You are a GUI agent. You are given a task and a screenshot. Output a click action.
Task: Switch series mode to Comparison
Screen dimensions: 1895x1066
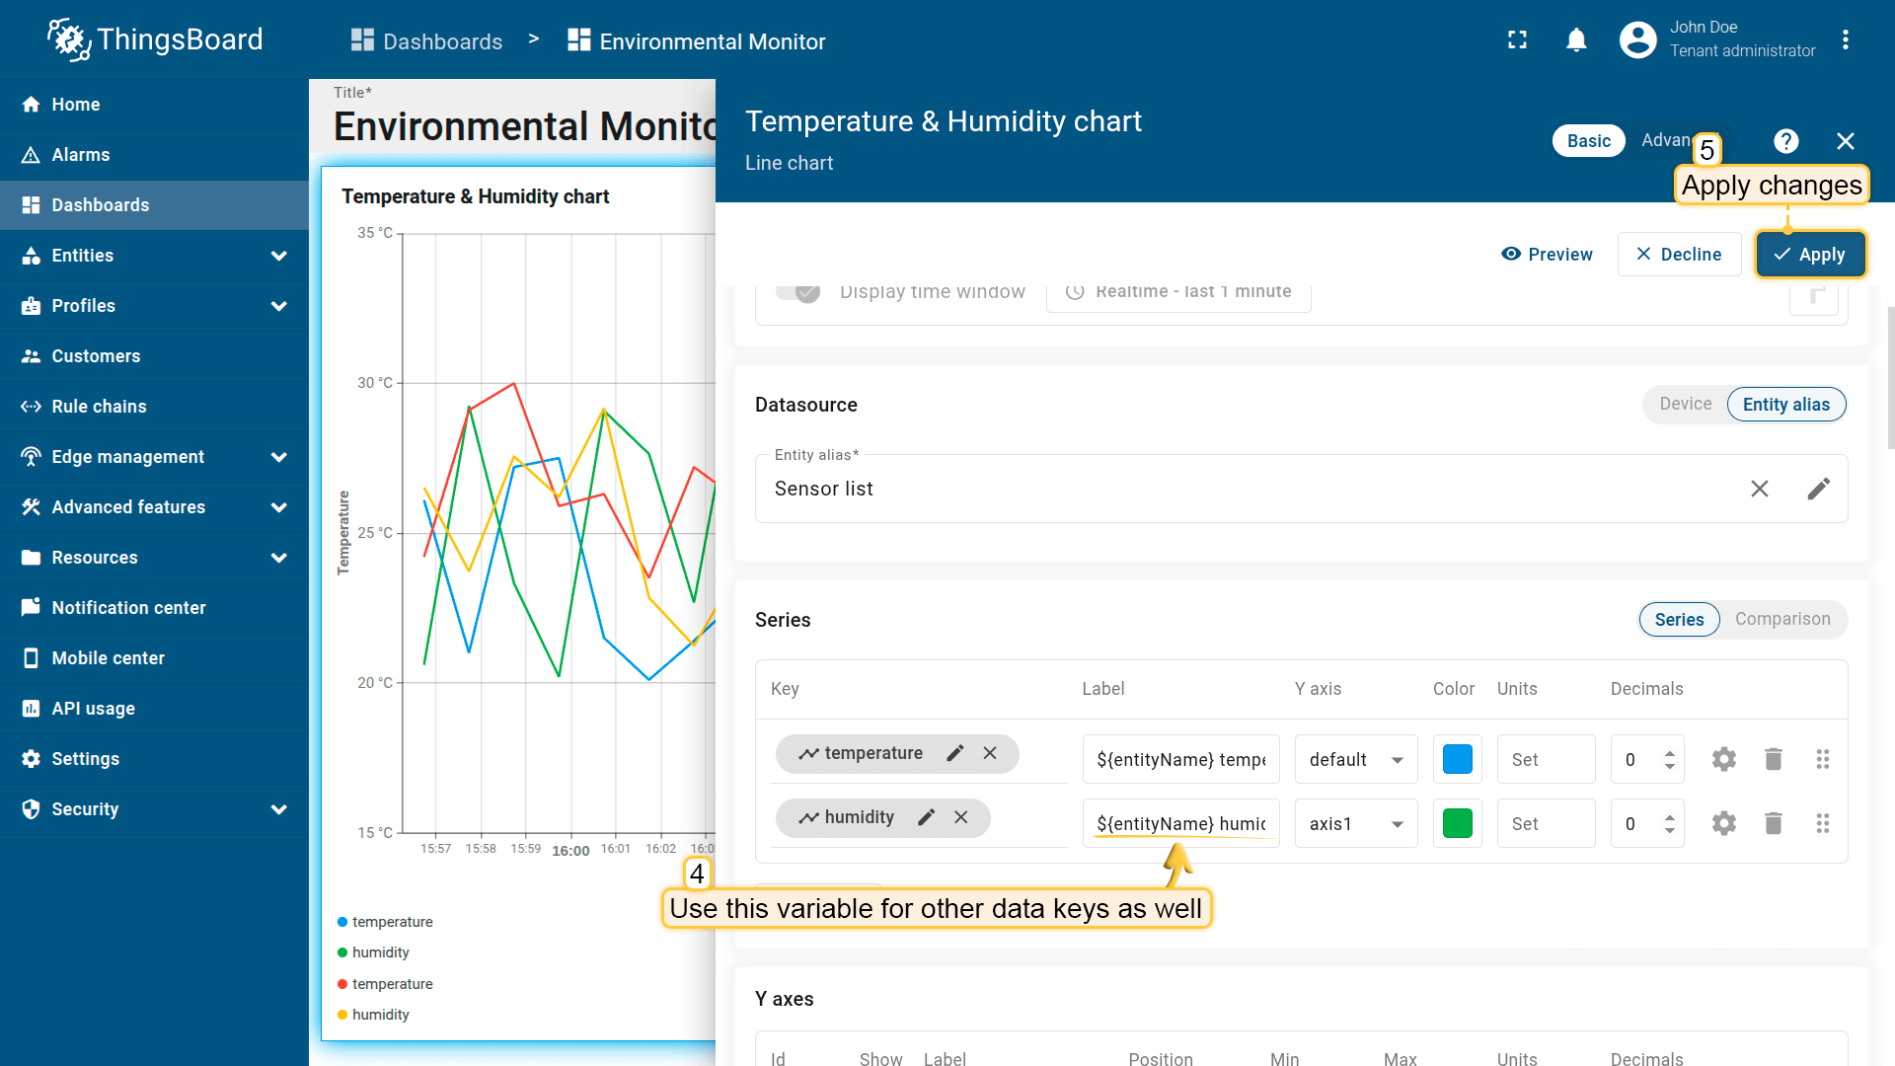(1781, 619)
